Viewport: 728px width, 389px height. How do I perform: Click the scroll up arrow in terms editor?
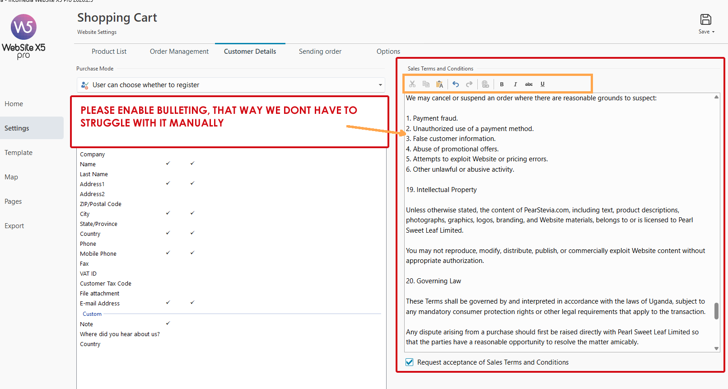point(716,97)
